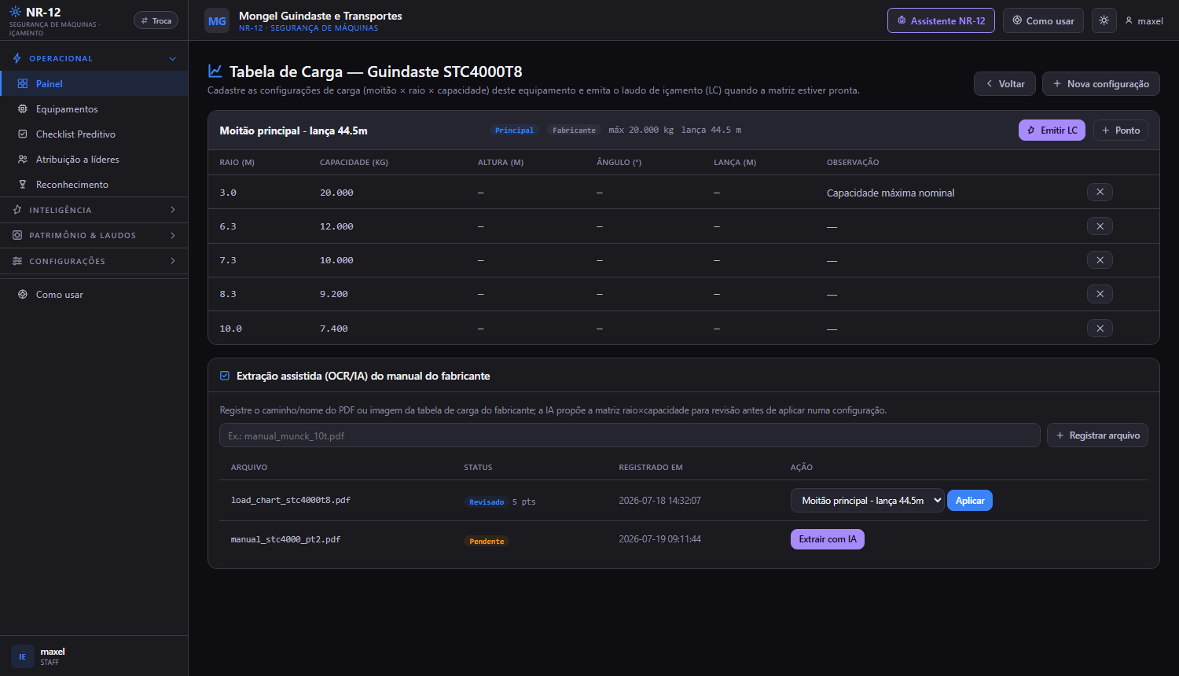
Task: Click the Equipamentos gear icon
Action: click(23, 108)
